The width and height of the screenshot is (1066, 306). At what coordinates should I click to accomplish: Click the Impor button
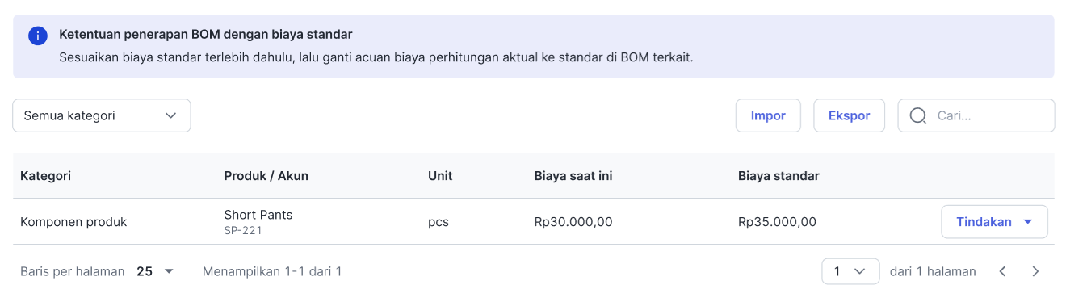pyautogui.click(x=768, y=115)
